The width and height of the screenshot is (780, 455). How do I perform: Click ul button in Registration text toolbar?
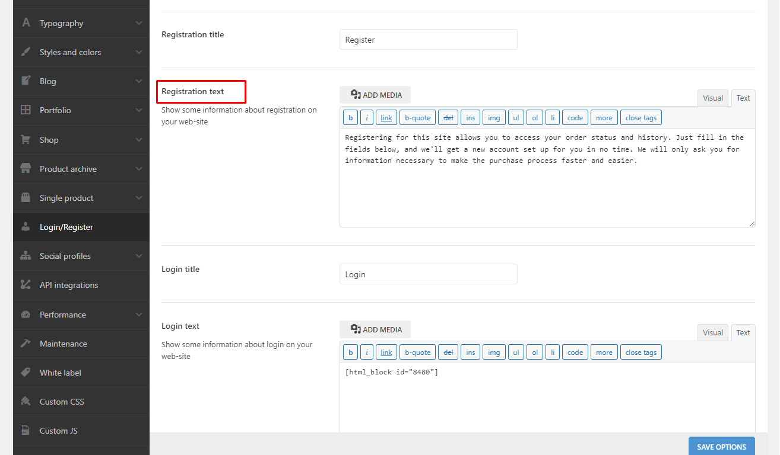[516, 118]
